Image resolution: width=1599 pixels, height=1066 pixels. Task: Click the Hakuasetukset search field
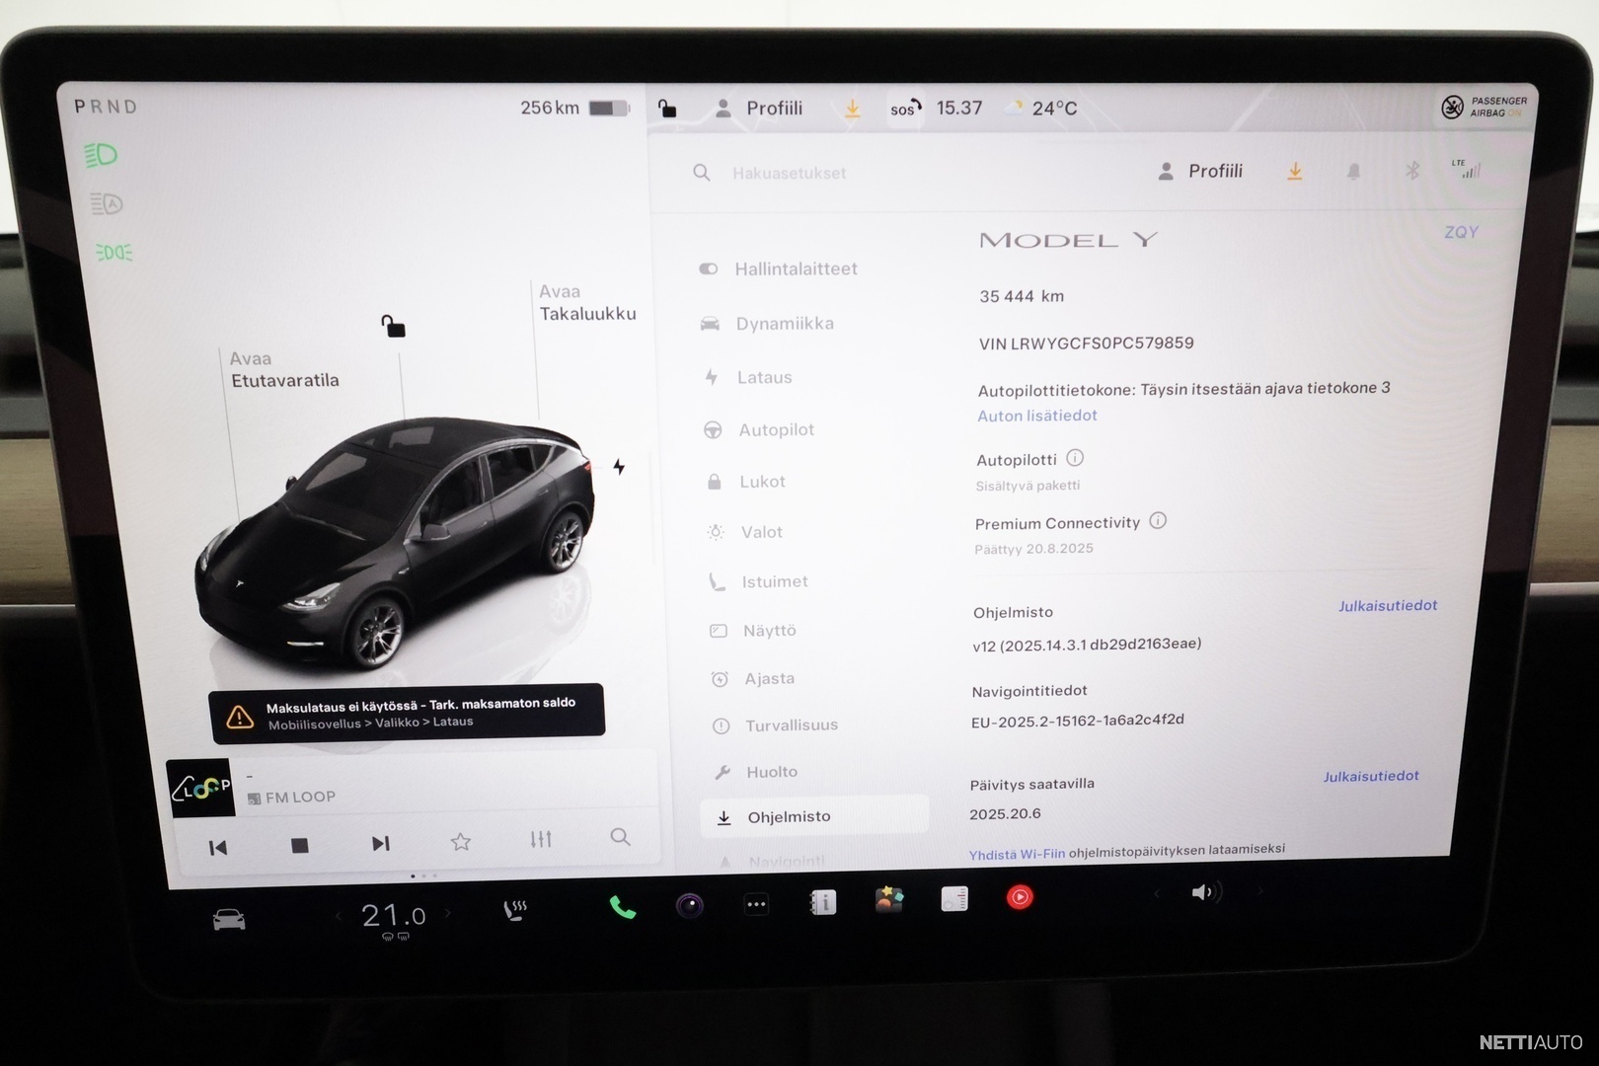pos(790,173)
